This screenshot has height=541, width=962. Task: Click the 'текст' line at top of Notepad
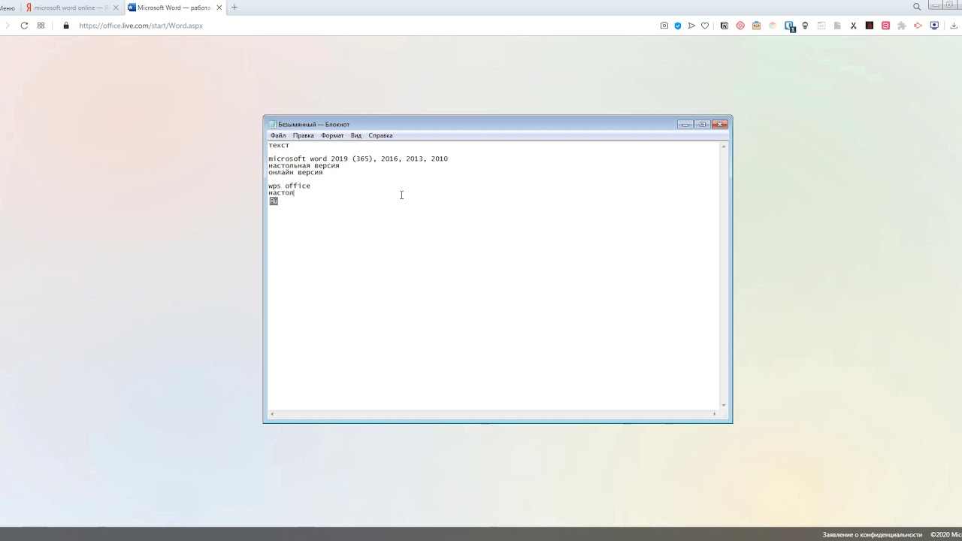(279, 145)
